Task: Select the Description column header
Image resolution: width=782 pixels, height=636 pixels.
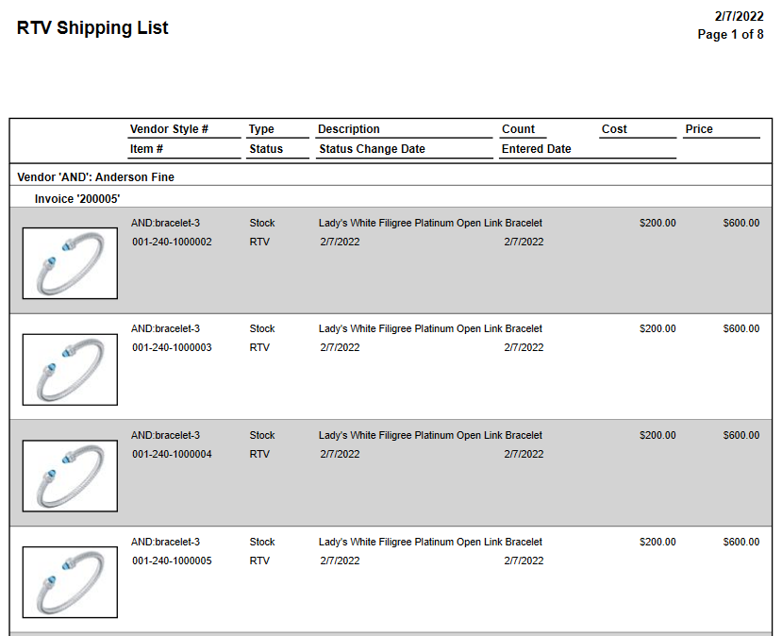Action: click(348, 129)
